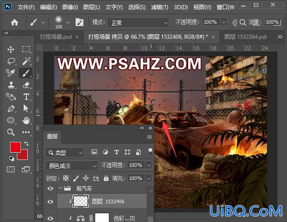Select the Ellipse shape tool
The height and width of the screenshot is (222, 287).
pyautogui.click(x=10, y=120)
